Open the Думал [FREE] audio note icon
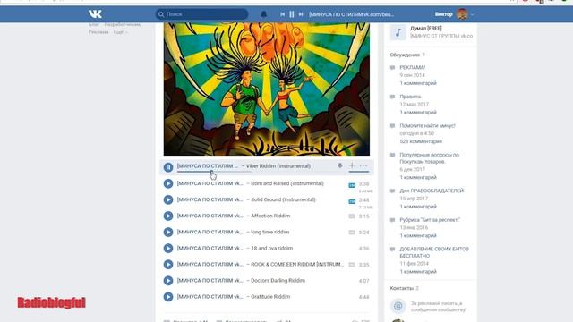The height and width of the screenshot is (322, 573). (x=398, y=32)
